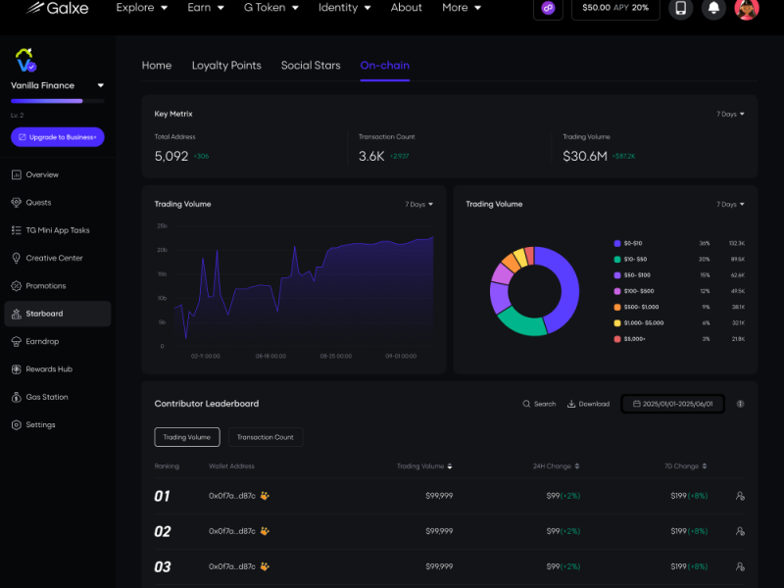Click the $50-$100 legend color swatch
Image resolution: width=784 pixels, height=588 pixels.
pos(617,275)
